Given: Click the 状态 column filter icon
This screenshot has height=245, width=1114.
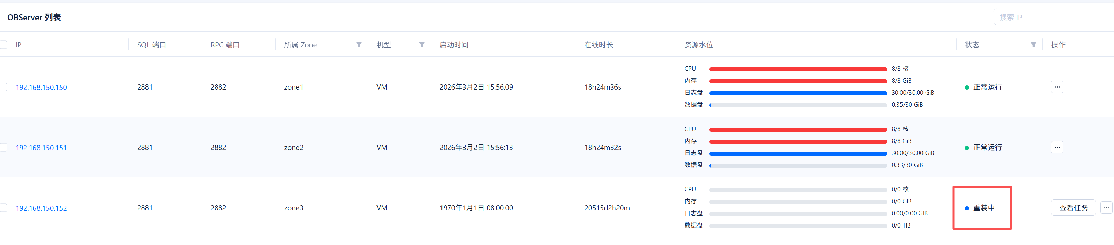Looking at the screenshot, I should pos(1033,44).
